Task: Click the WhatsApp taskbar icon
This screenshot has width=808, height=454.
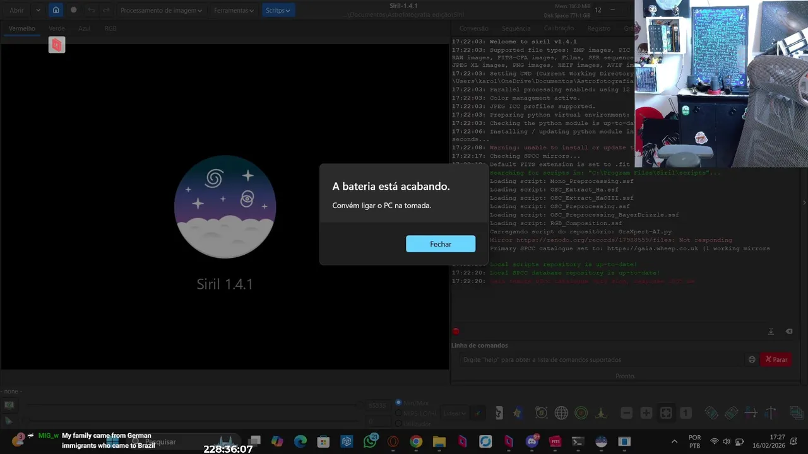Action: click(x=371, y=441)
